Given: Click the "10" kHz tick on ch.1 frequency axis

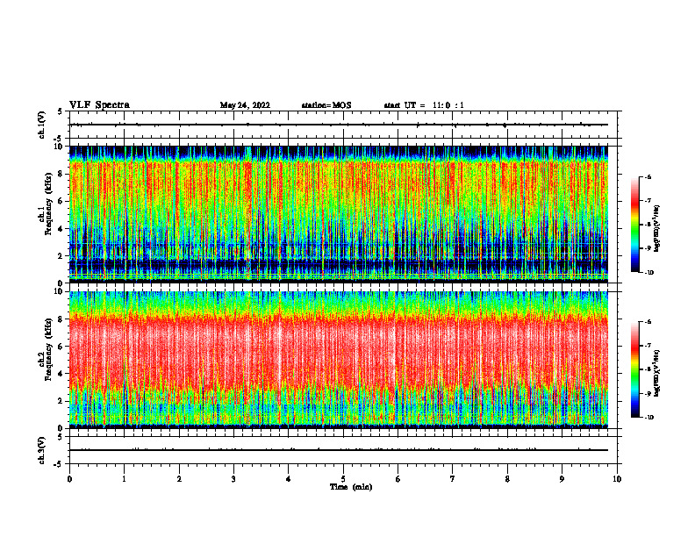Looking at the screenshot, I should coord(59,147).
